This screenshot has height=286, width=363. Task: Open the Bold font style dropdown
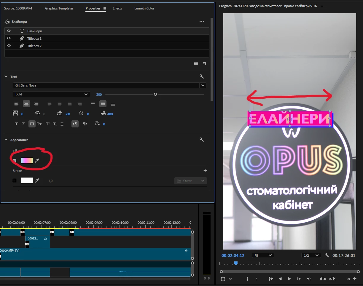(x=51, y=94)
